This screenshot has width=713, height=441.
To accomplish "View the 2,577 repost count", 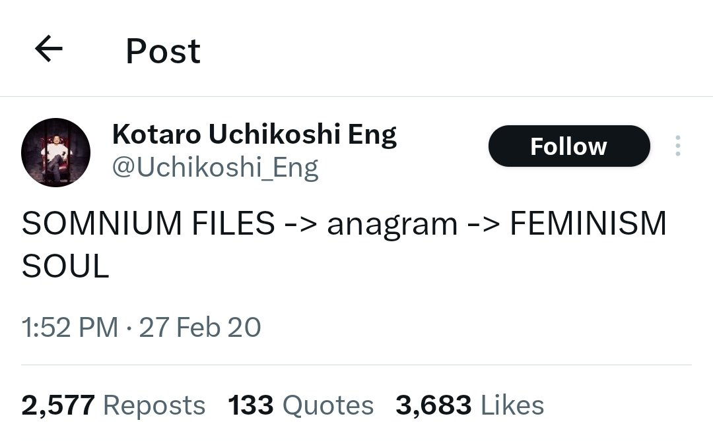I will 58,405.
